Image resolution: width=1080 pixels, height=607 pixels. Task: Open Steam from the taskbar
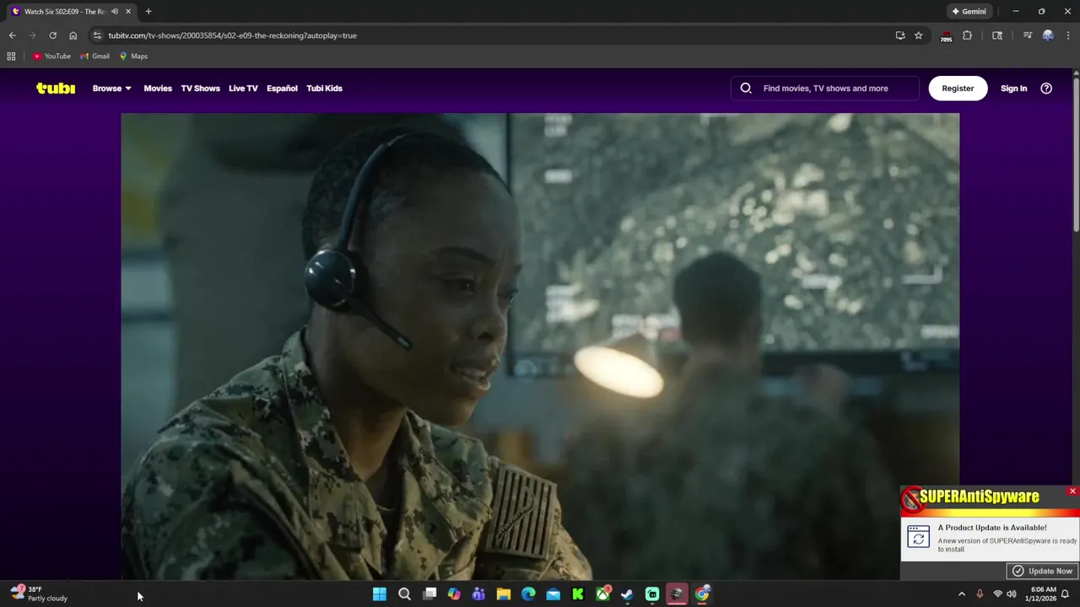[x=627, y=594]
